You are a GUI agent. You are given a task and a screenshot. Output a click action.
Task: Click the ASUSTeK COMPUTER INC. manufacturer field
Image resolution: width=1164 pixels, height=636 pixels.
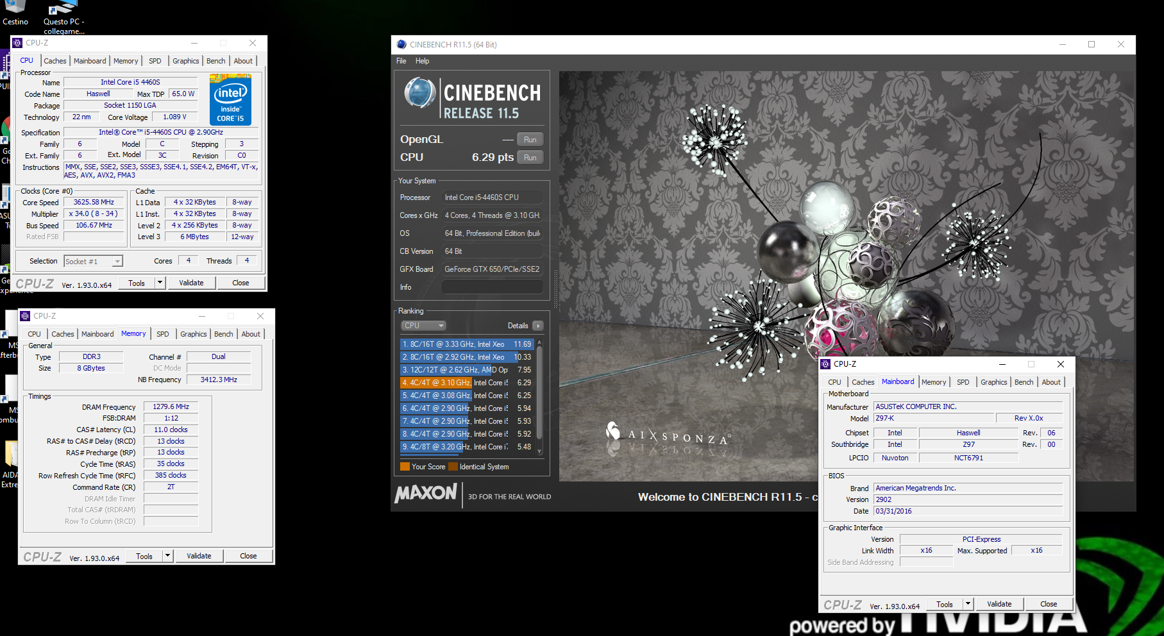click(968, 406)
